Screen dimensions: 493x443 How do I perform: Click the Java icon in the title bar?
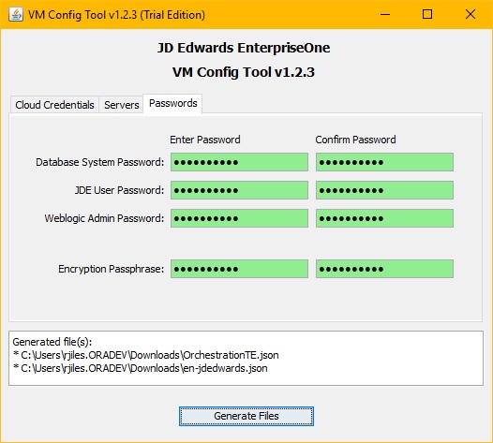(16, 14)
